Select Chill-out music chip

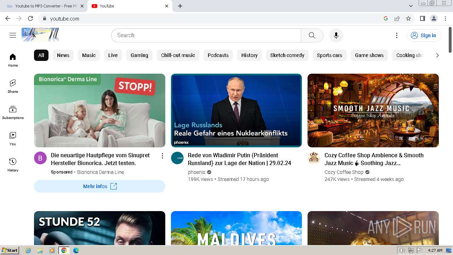pos(178,55)
